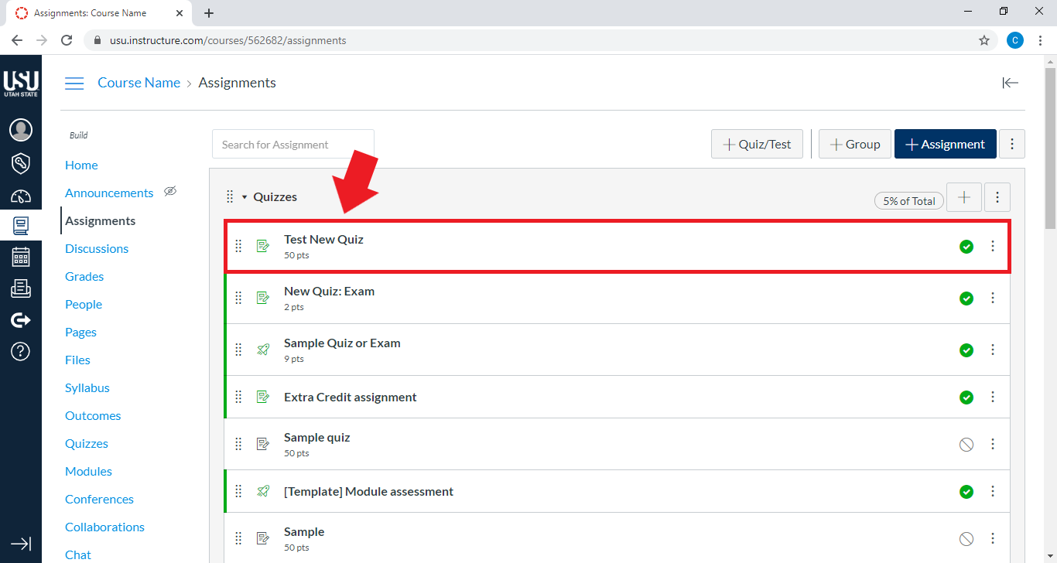The width and height of the screenshot is (1057, 563).
Task: Select the Admin shield icon
Action: [x=21, y=163]
